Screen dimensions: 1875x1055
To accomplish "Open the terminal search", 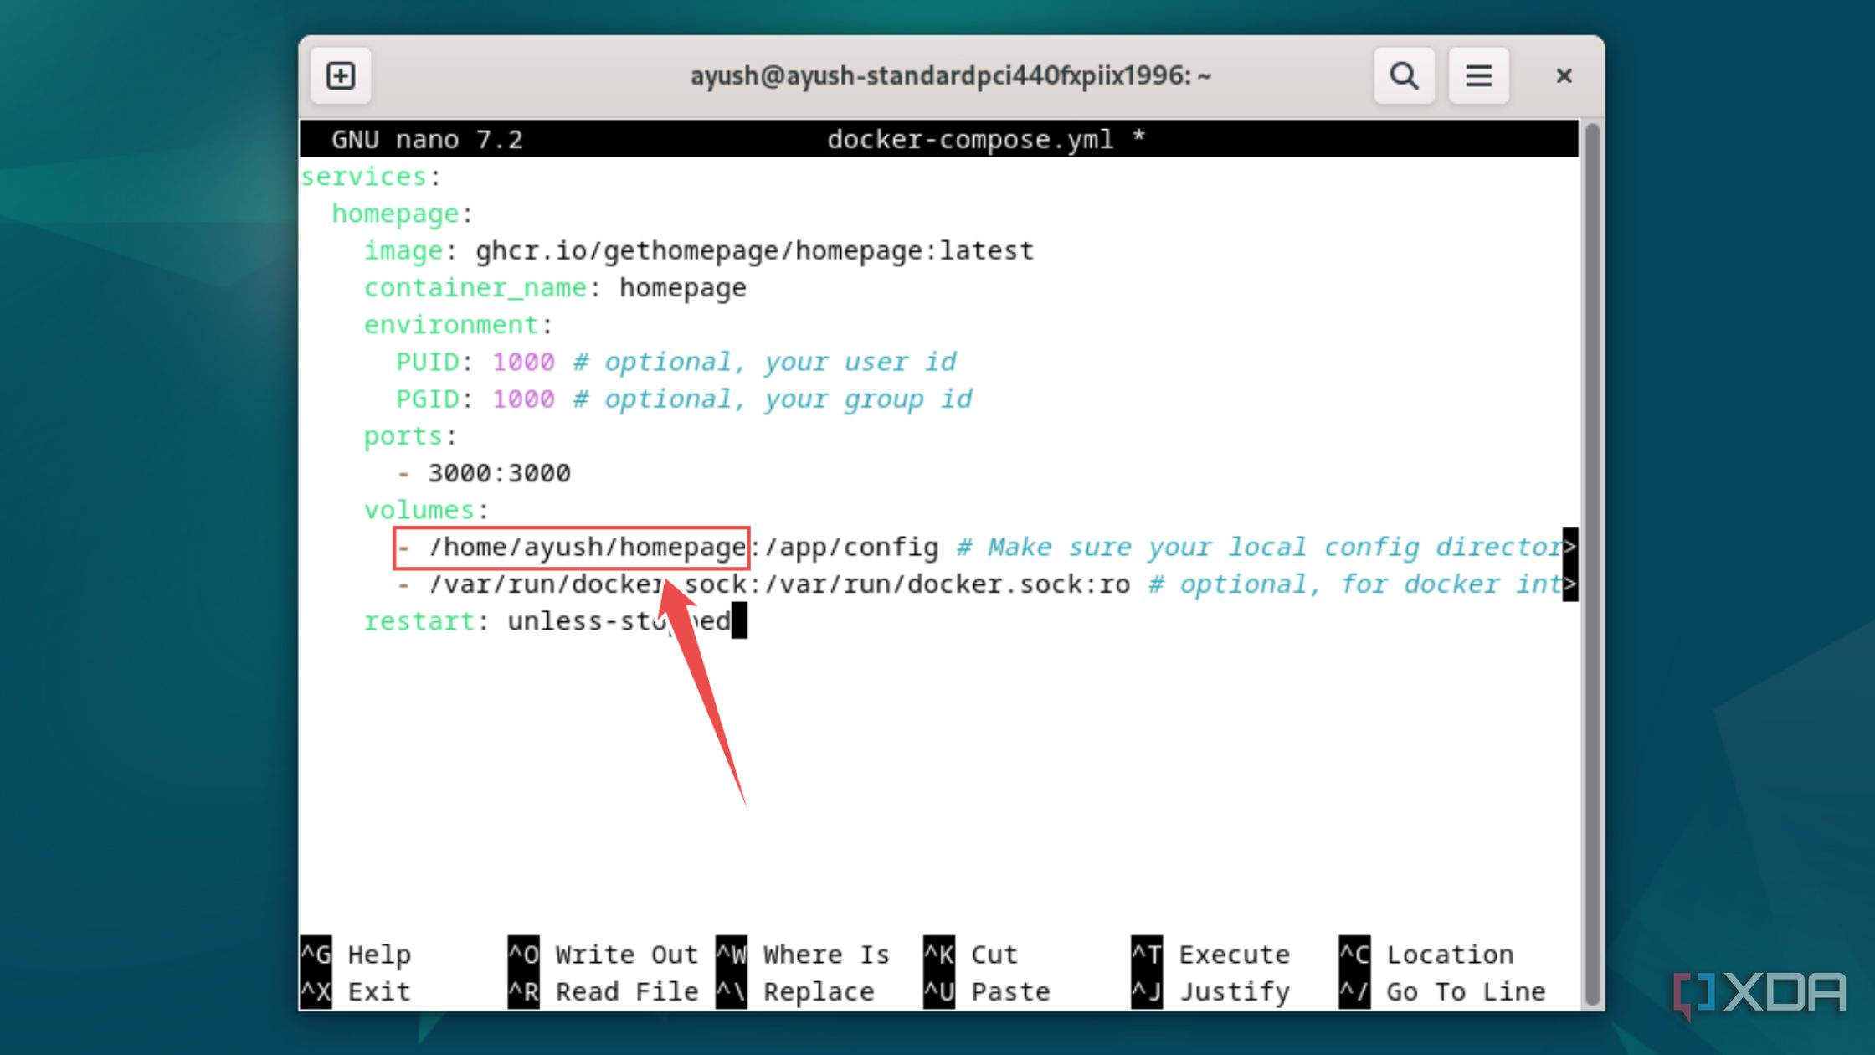I will [1404, 75].
